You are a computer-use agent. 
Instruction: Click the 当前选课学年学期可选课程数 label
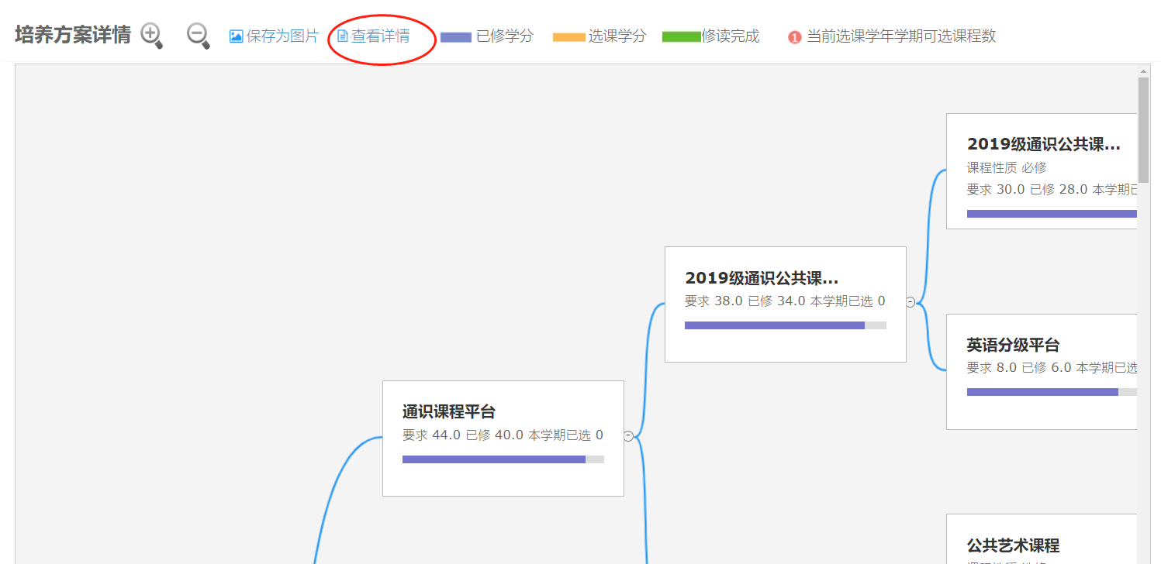coord(901,36)
